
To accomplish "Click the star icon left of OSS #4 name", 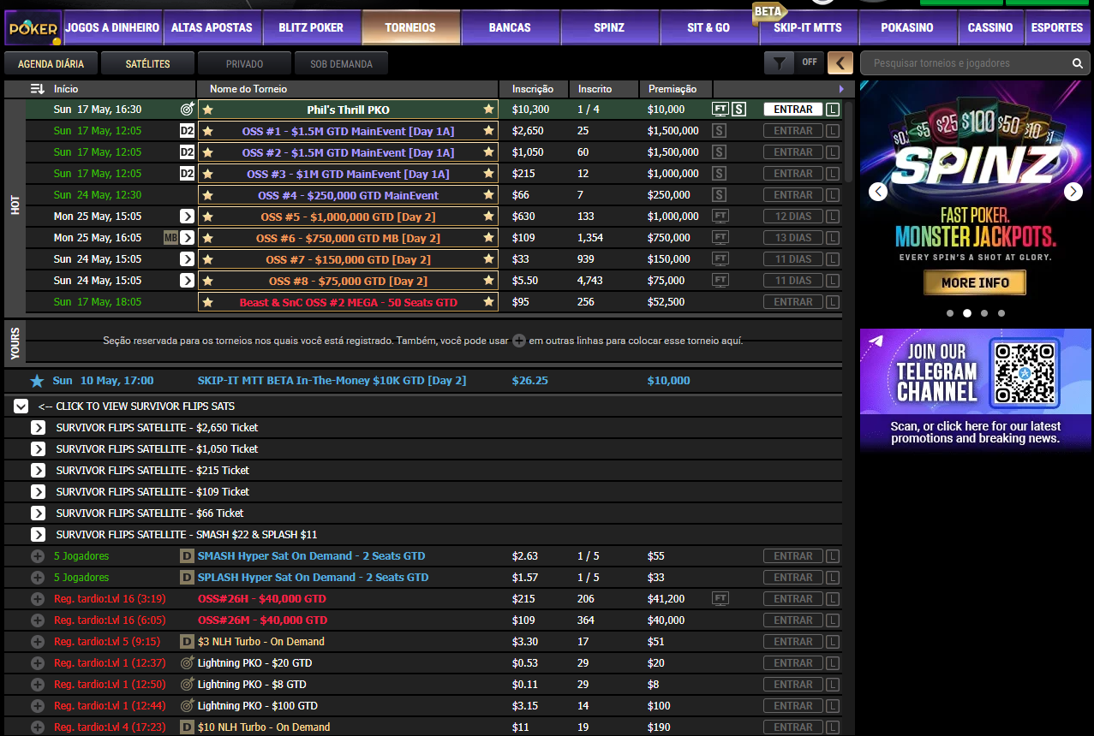I will (x=207, y=195).
